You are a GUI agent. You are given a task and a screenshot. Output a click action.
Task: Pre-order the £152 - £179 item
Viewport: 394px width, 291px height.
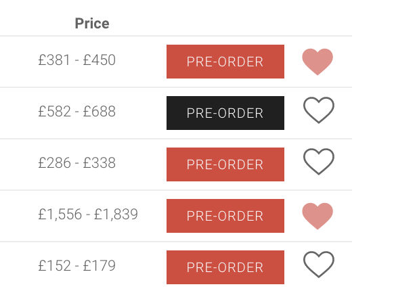pos(225,267)
